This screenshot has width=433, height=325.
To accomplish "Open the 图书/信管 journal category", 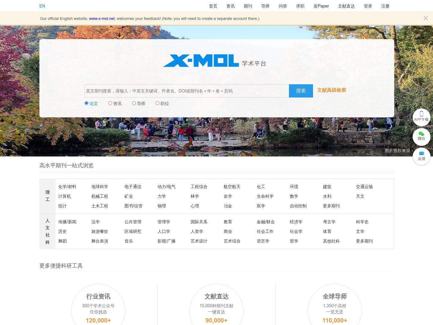I will pyautogui.click(x=134, y=206).
